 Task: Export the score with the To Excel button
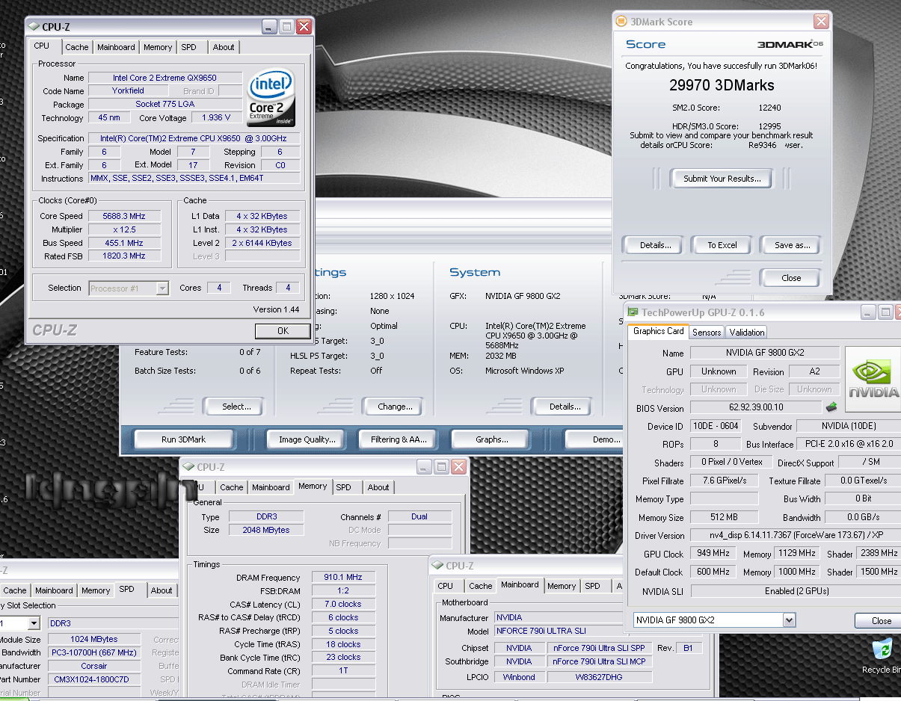tap(722, 245)
